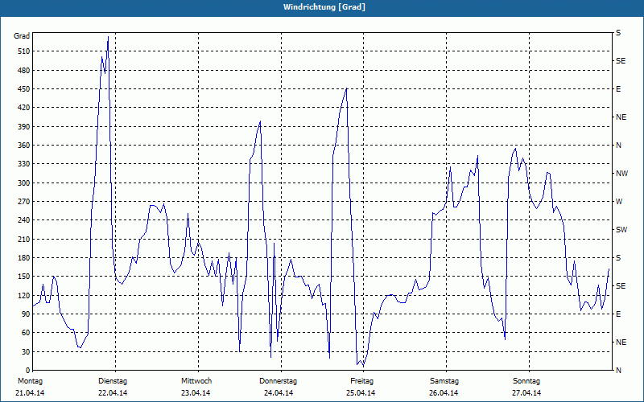644x402 pixels.
Task: Click the date 21.04.14
Action: 30,393
